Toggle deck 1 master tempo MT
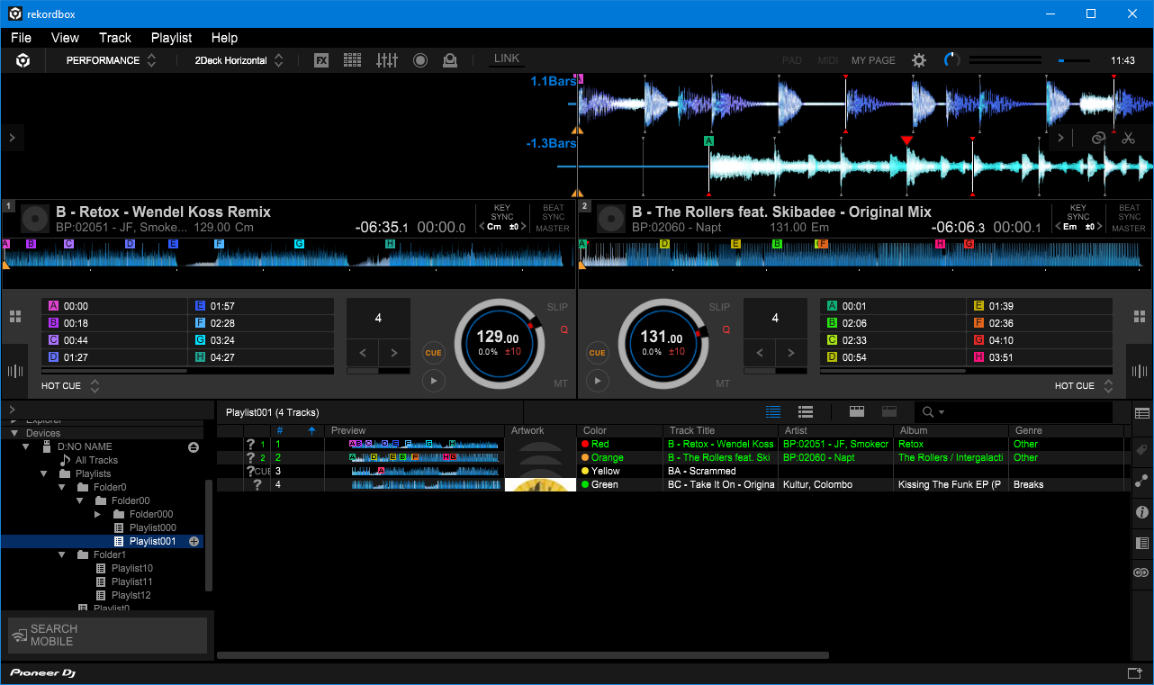 click(561, 384)
